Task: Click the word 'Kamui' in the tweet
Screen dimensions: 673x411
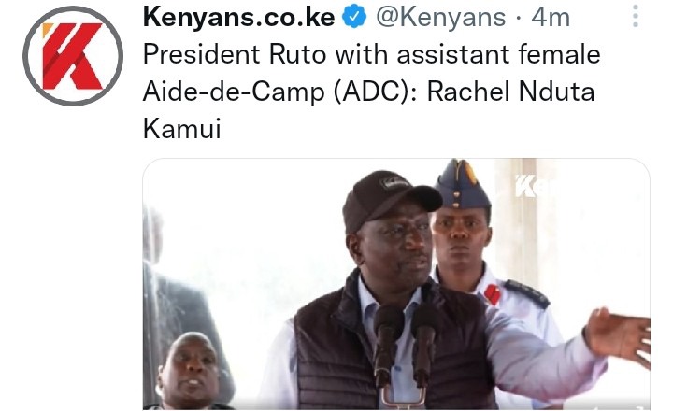Action: coord(182,128)
